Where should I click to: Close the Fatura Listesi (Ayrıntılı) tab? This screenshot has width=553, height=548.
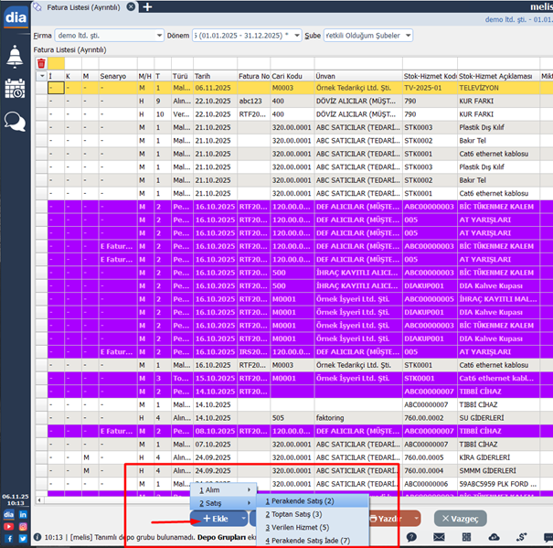pos(132,6)
